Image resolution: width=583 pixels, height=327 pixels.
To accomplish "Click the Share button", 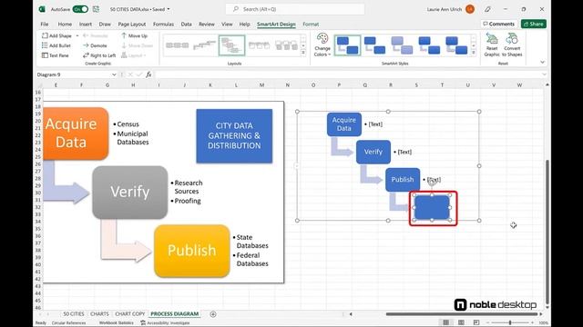I will (533, 25).
